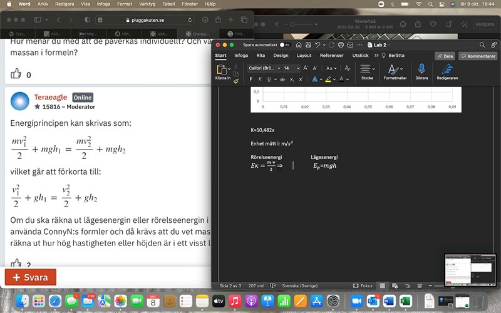Click the Diktera microphone icon
This screenshot has height=313, width=501.
point(421,69)
